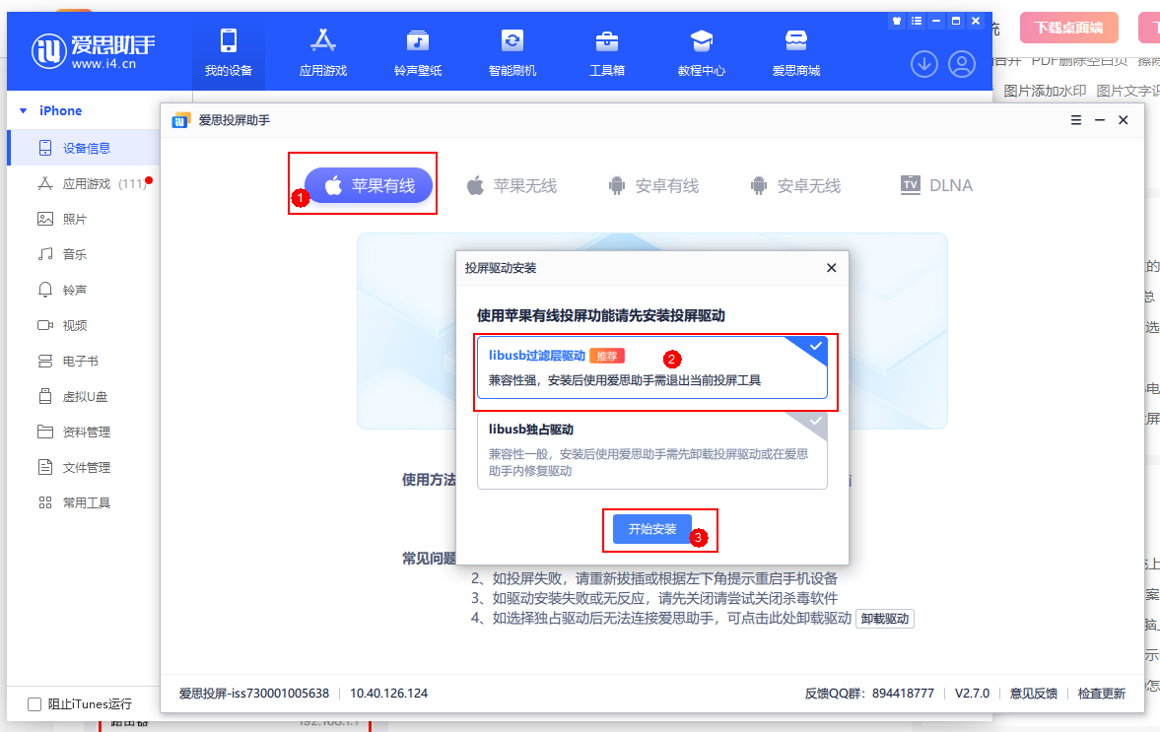Open the 爱思商城 store
The image size is (1160, 732).
[x=796, y=52]
